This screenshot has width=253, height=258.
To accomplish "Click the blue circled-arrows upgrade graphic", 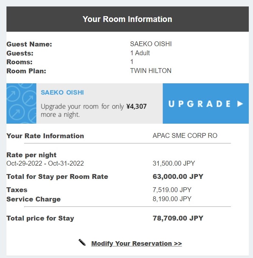I will tap(21, 103).
